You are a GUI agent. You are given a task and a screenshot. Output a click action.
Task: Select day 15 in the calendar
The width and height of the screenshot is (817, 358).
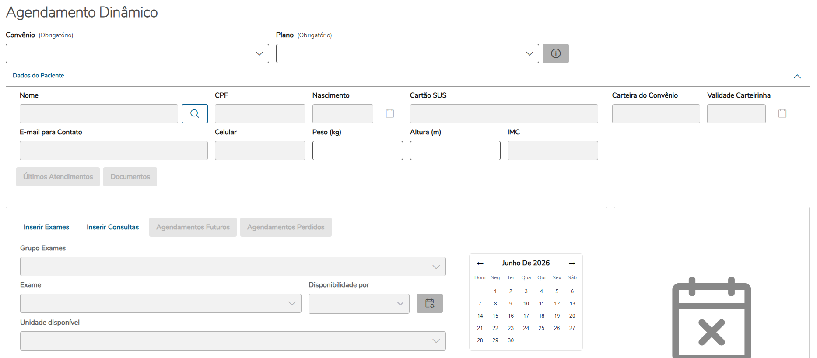coord(495,316)
